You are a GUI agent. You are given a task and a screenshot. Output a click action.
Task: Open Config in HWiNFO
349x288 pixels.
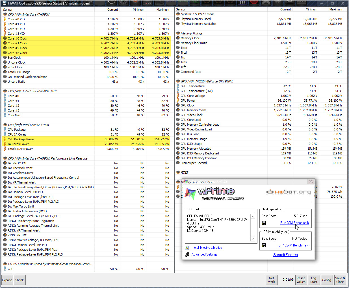(x=326, y=280)
